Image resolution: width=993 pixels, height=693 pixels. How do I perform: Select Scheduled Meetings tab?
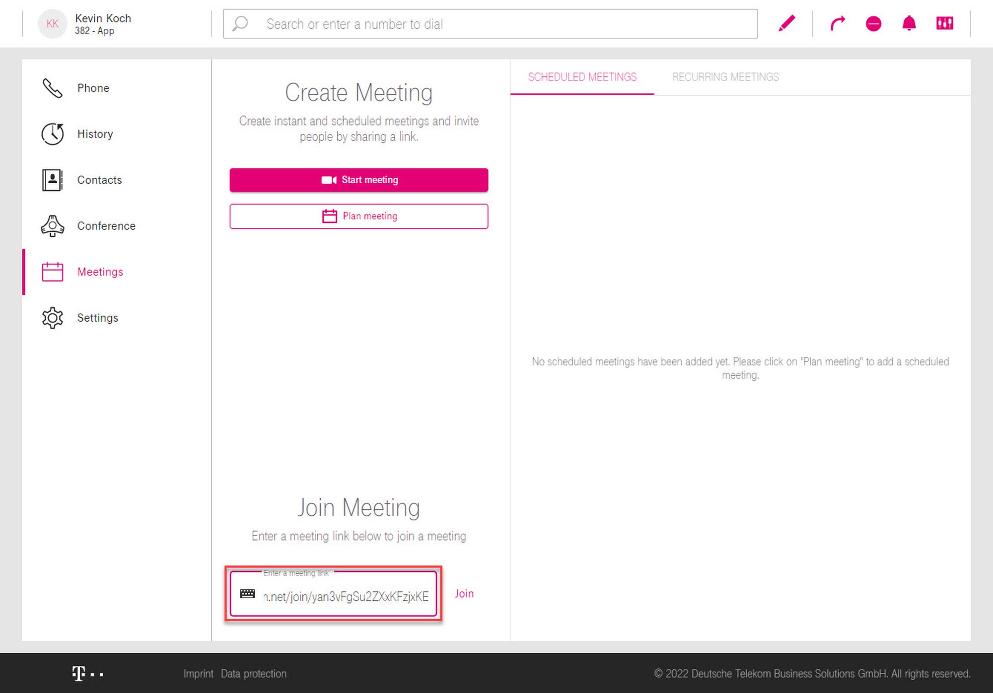pyautogui.click(x=582, y=77)
